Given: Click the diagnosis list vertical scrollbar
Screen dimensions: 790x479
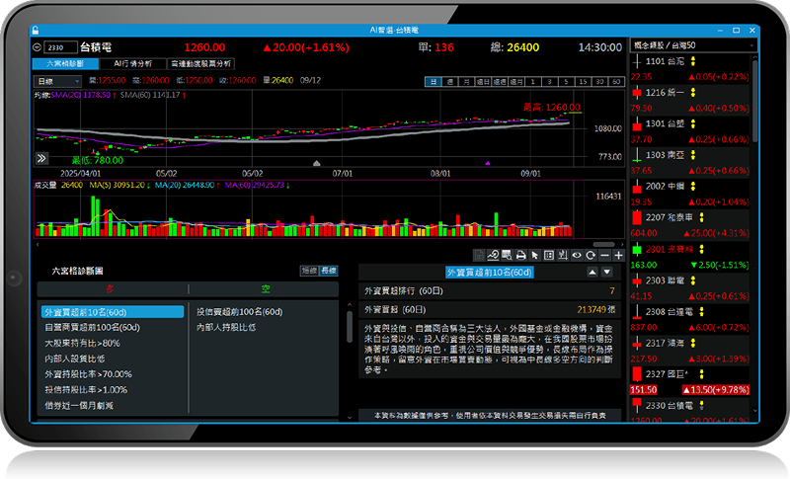Looking at the screenshot, I should [x=350, y=327].
